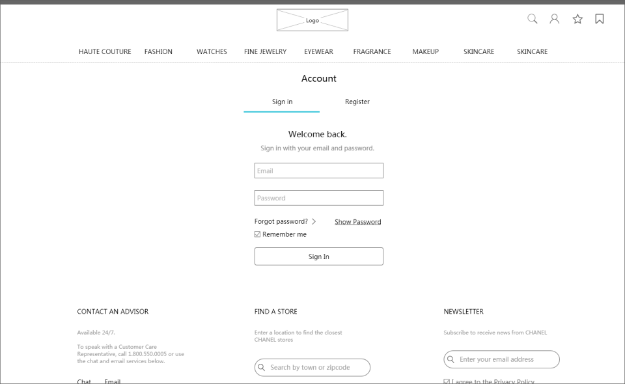Image resolution: width=625 pixels, height=384 pixels.
Task: Focus the Email input field
Action: (319, 171)
